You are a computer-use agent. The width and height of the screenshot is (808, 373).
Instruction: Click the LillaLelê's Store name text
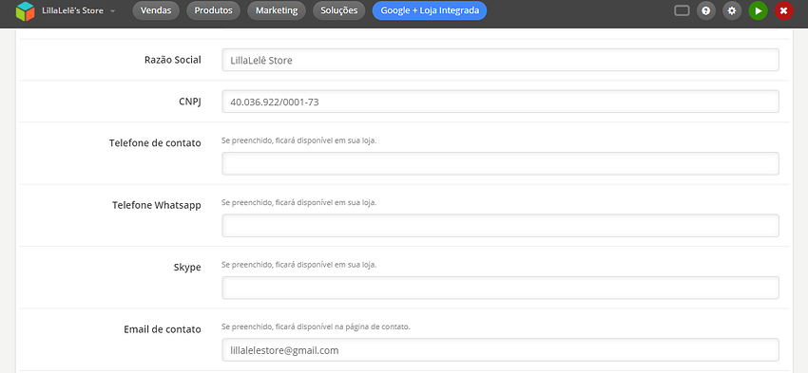72,10
